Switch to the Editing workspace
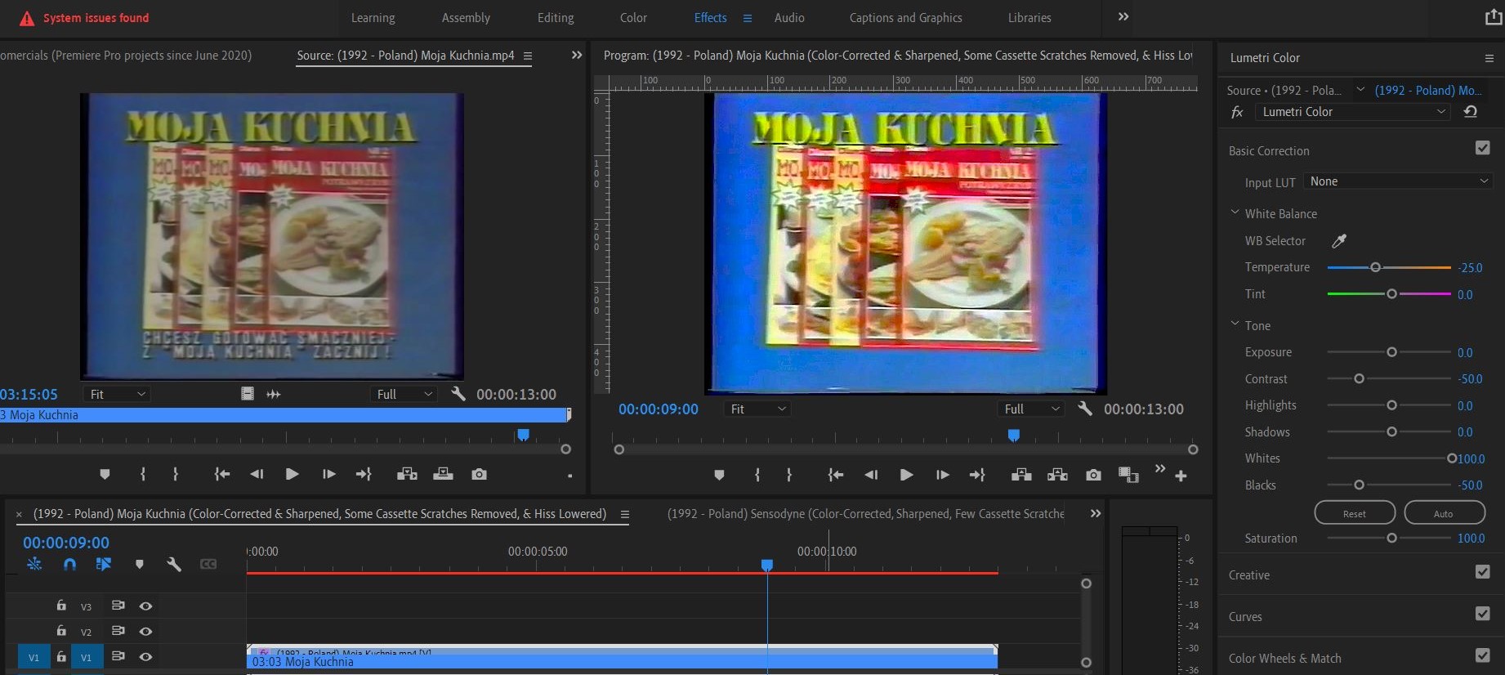The height and width of the screenshot is (675, 1505). point(556,18)
